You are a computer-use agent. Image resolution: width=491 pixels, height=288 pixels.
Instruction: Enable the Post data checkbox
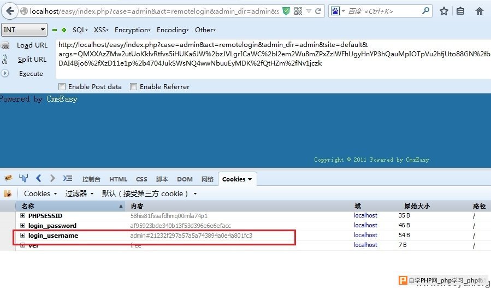tap(62, 86)
